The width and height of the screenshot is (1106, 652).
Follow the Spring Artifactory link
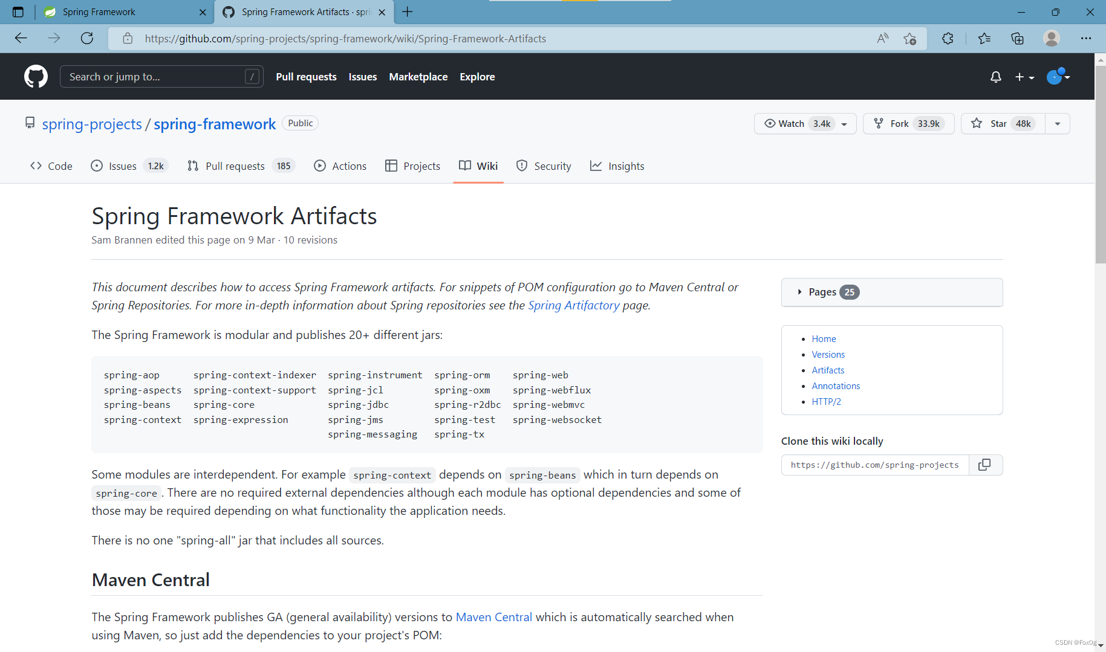(574, 305)
